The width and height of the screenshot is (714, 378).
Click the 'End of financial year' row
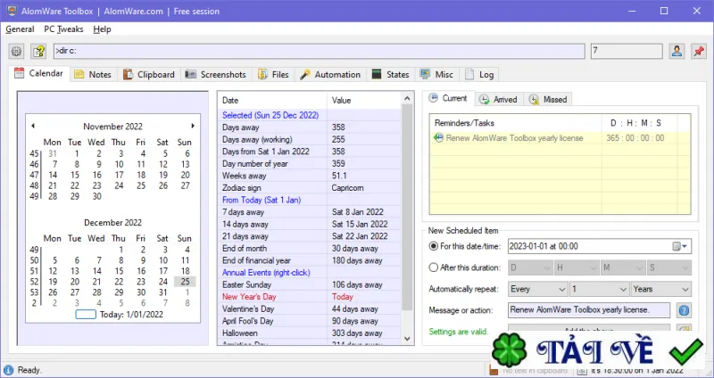[309, 260]
